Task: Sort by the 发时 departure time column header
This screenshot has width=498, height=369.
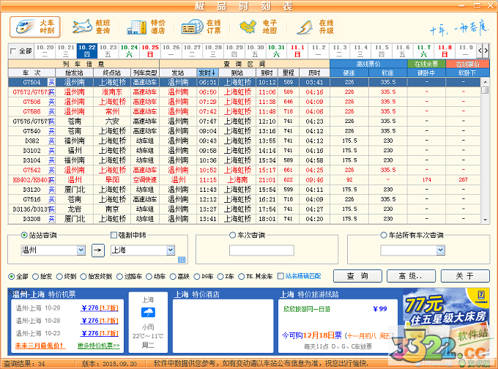Action: (x=208, y=73)
